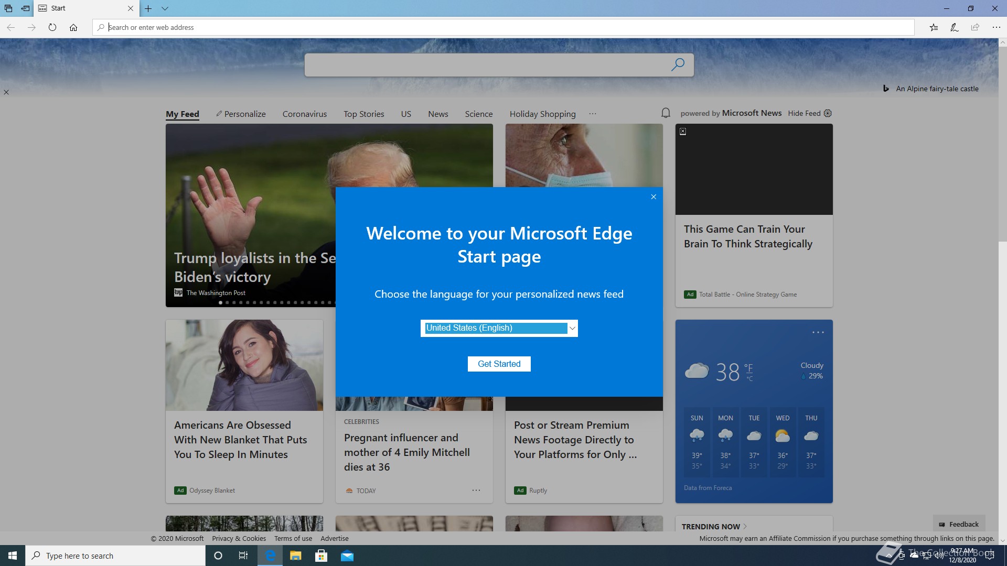Open more options on Emily Mitchell article
The height and width of the screenshot is (566, 1007).
click(476, 491)
